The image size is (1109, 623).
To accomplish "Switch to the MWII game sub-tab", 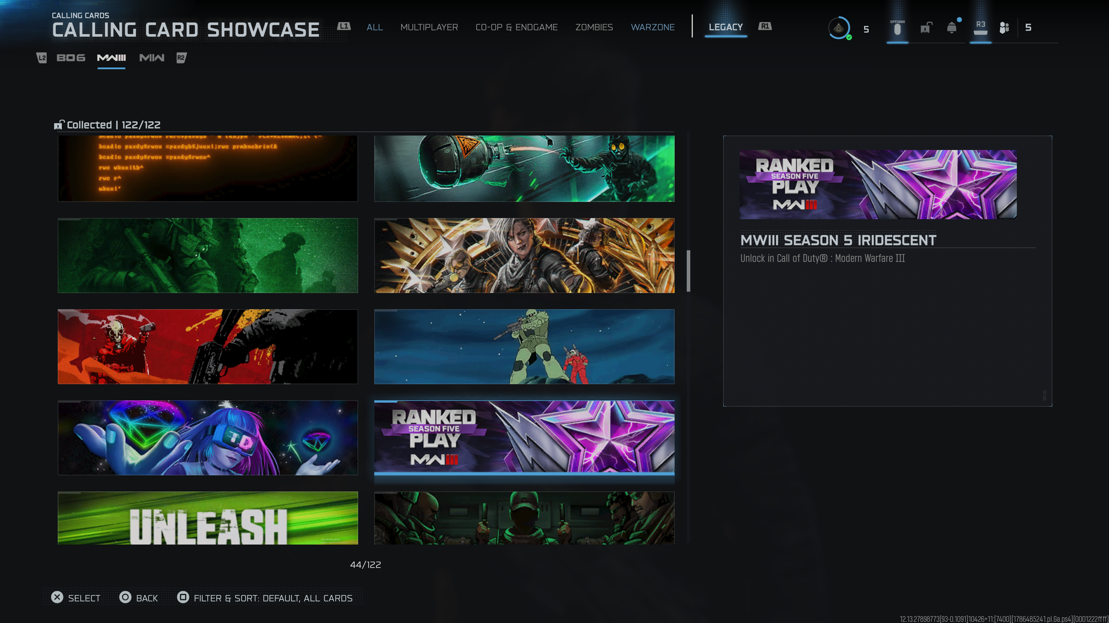I will (x=152, y=58).
